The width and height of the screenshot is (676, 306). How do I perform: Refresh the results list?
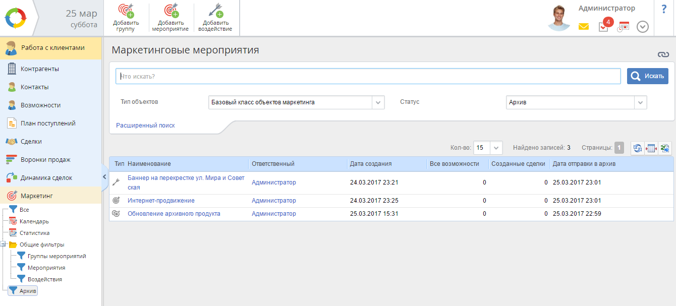click(x=638, y=148)
